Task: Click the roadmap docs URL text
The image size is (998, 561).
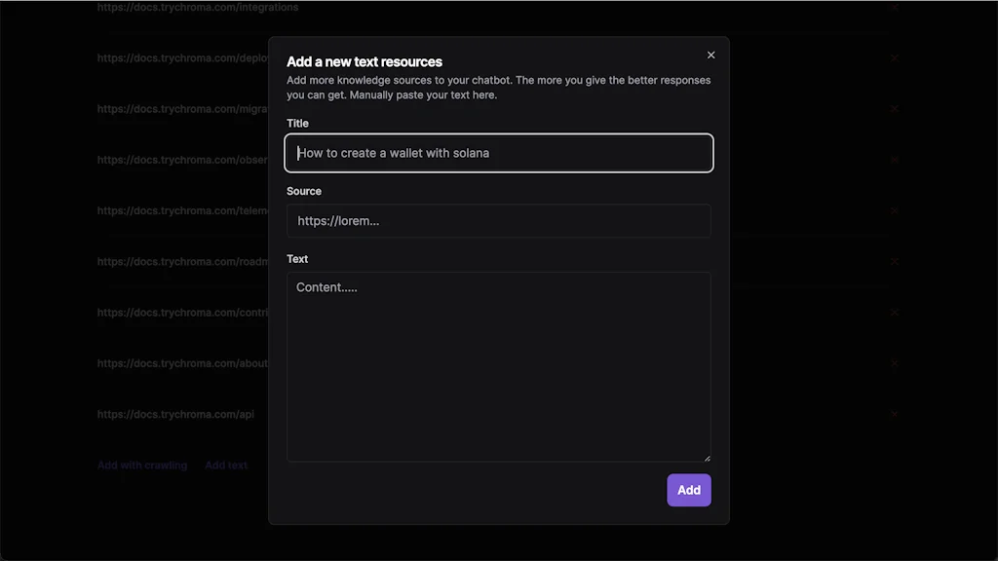Action: click(173, 261)
